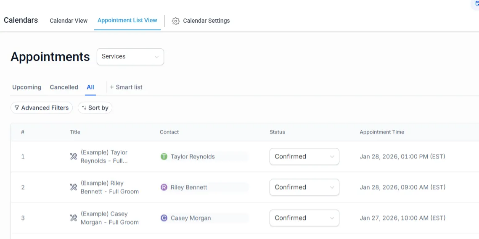This screenshot has width=479, height=239.
Task: Add a new Smart list
Action: pos(126,87)
